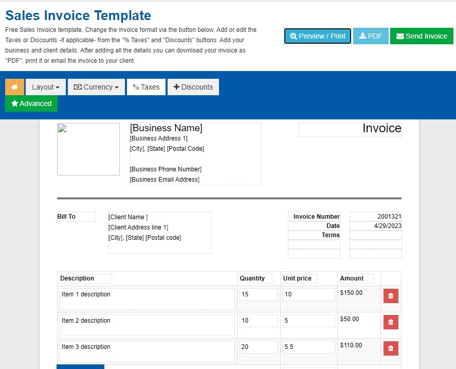Select the PDF download icon

point(363,36)
